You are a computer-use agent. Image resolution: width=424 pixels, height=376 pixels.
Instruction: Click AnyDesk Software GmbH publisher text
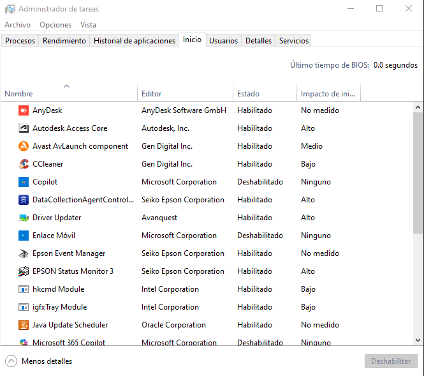coord(184,110)
